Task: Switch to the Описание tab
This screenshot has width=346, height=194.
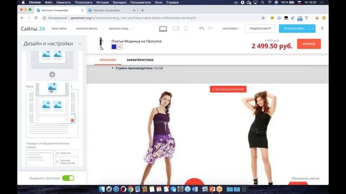Action: click(x=108, y=60)
